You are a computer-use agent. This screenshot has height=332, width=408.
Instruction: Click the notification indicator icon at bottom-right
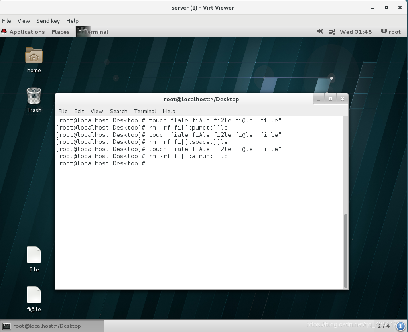pyautogui.click(x=401, y=326)
